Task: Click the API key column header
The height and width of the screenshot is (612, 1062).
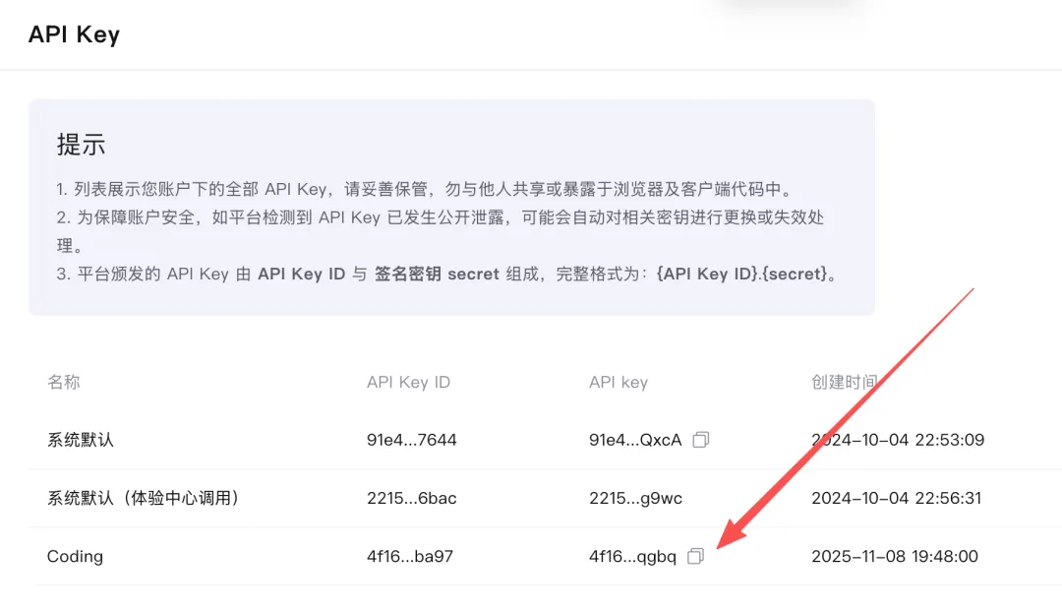Action: point(618,382)
